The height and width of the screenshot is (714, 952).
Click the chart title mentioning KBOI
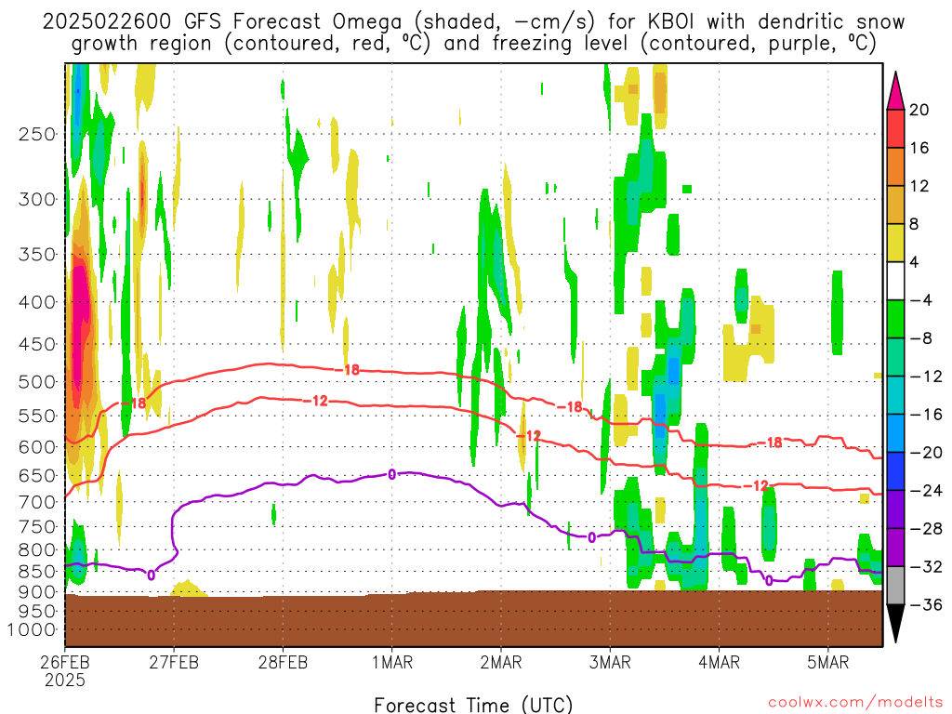click(473, 33)
